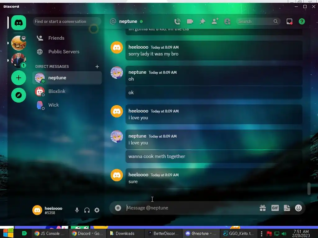
Task: Open user settings gear
Action: [x=97, y=210]
